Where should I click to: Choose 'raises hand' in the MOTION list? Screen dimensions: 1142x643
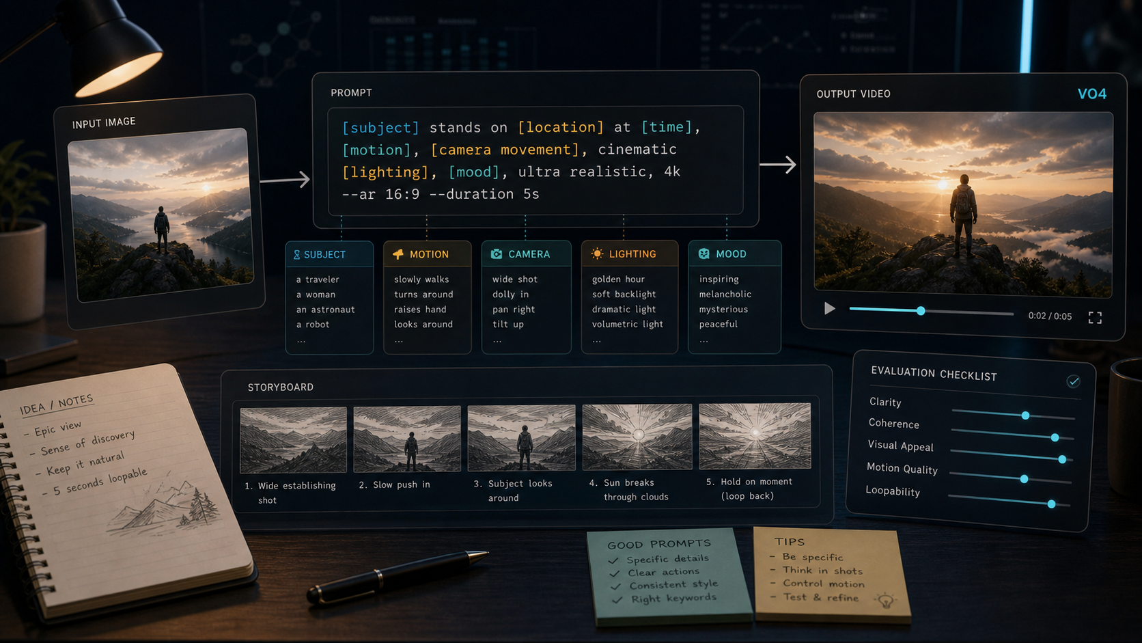(420, 310)
